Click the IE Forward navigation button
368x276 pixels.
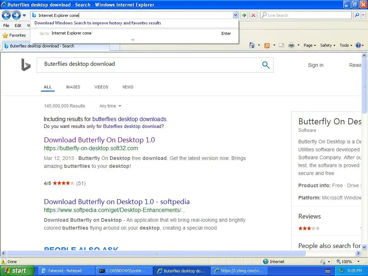click(x=16, y=15)
